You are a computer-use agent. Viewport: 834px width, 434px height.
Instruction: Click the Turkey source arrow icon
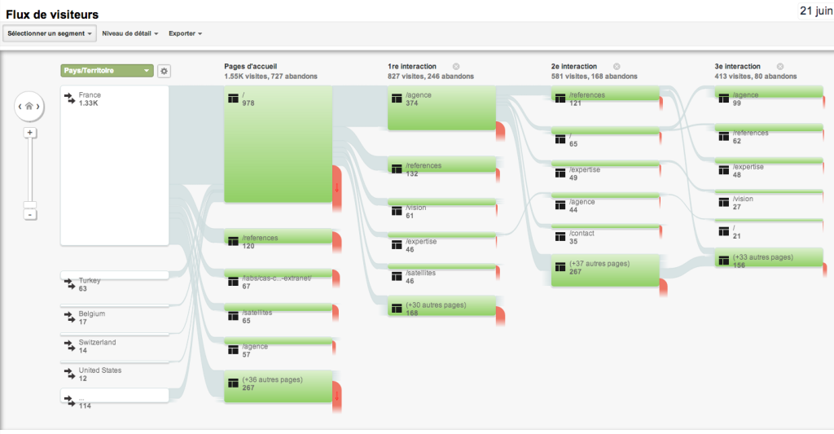coord(70,283)
